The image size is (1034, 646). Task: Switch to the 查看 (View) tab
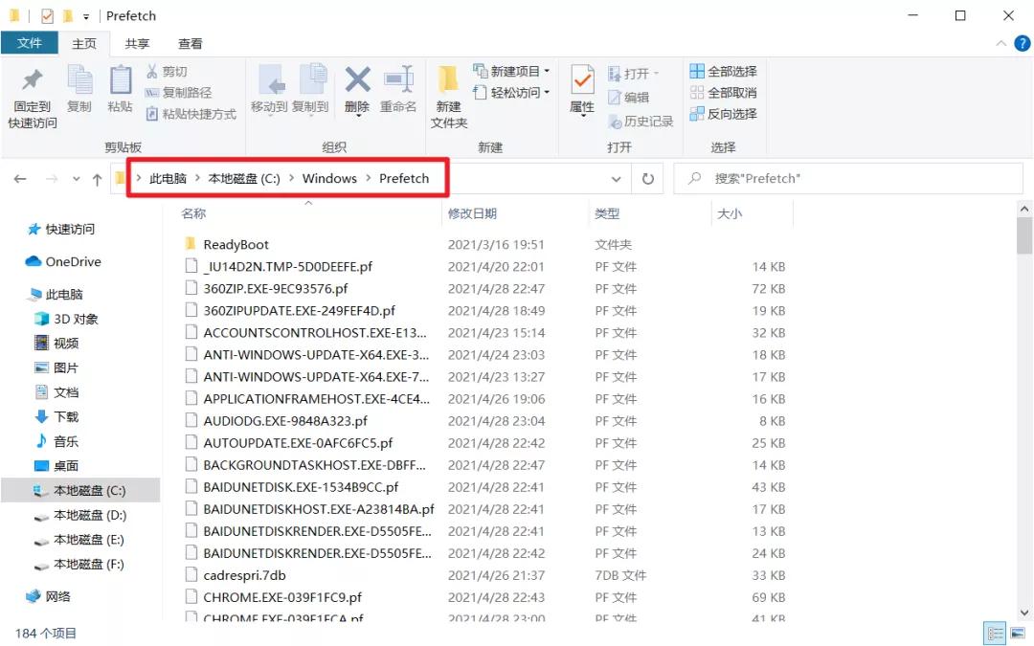tap(189, 42)
